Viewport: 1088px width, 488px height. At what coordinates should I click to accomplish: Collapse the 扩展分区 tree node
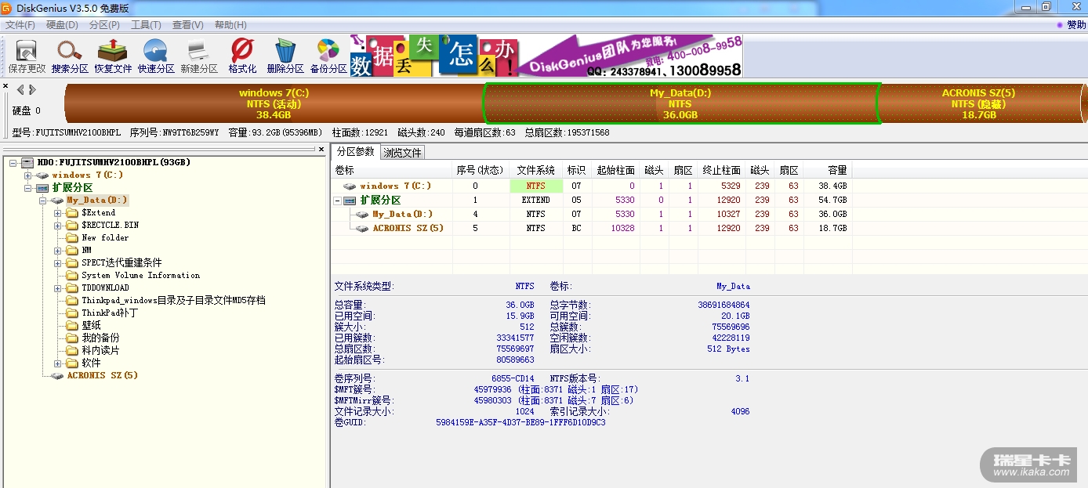click(x=28, y=188)
